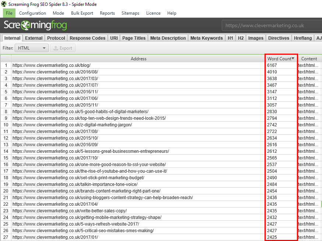Select the /2017/07/ address row
Image resolution: width=322 pixels, height=241 pixels.
pyautogui.click(x=138, y=85)
